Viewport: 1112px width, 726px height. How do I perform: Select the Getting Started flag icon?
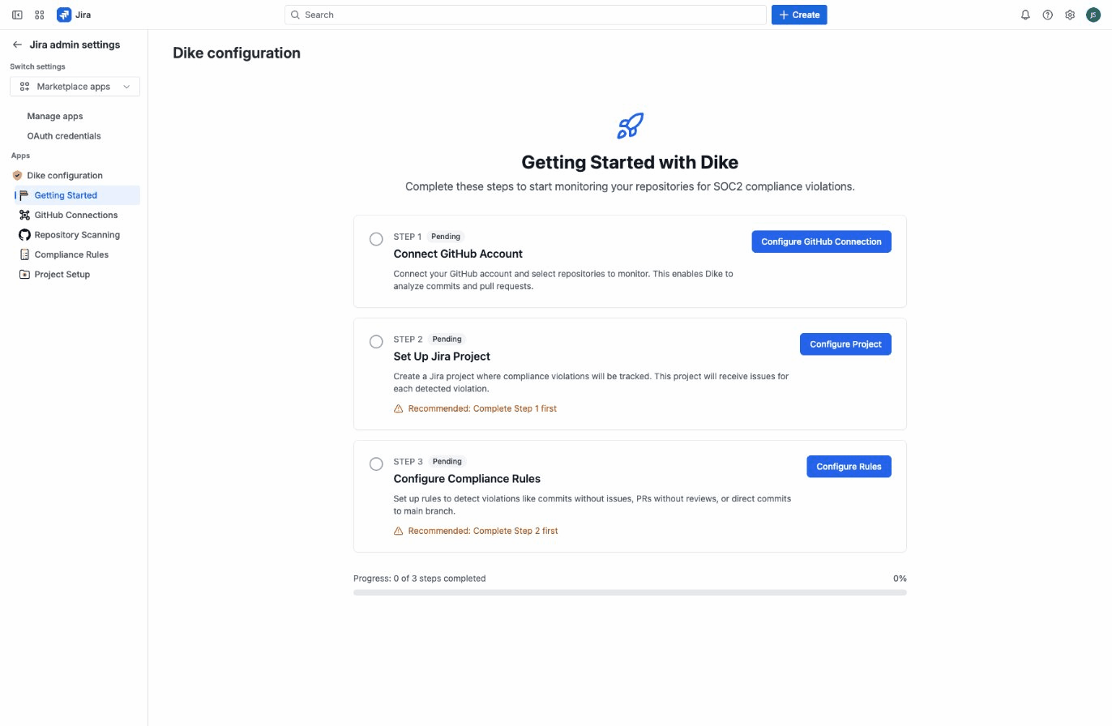(x=23, y=194)
